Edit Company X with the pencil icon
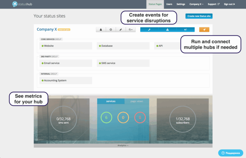Screen dimensions: 246x158 (x=121, y=30)
